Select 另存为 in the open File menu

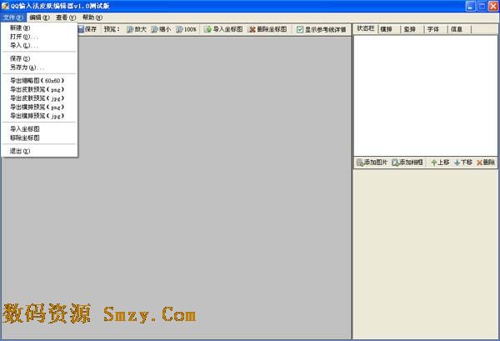coord(26,68)
